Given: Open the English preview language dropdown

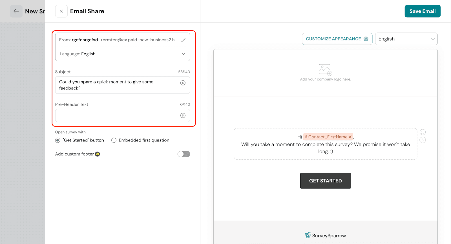Looking at the screenshot, I should pyautogui.click(x=406, y=39).
